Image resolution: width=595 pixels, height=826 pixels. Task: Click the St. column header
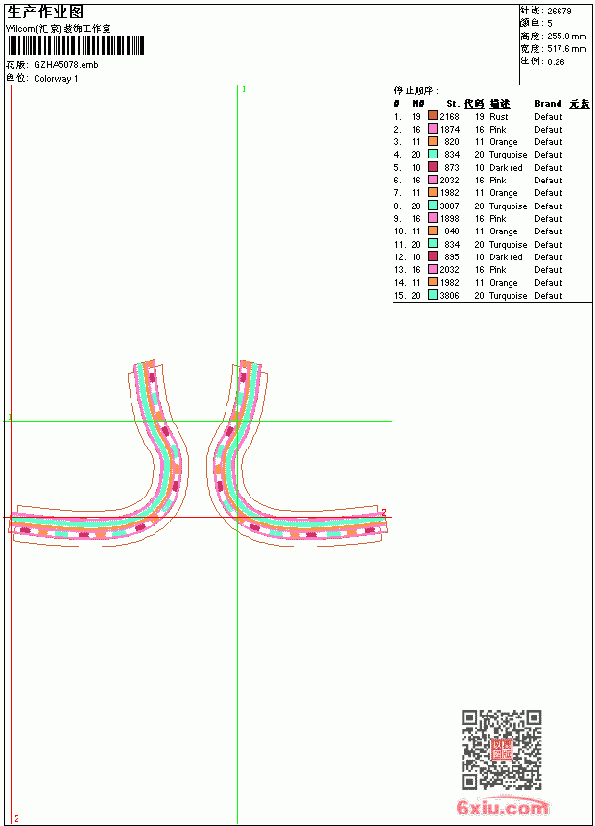(453, 104)
